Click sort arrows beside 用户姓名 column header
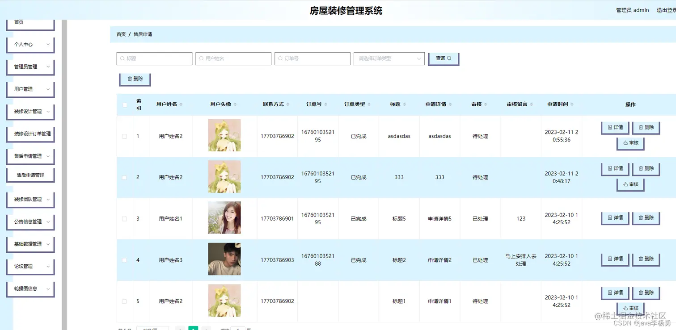 click(181, 104)
